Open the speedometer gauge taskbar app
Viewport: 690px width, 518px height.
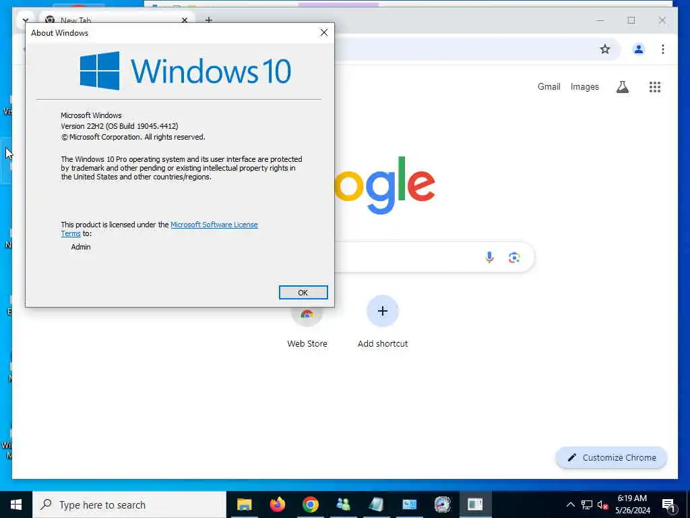coord(442,505)
